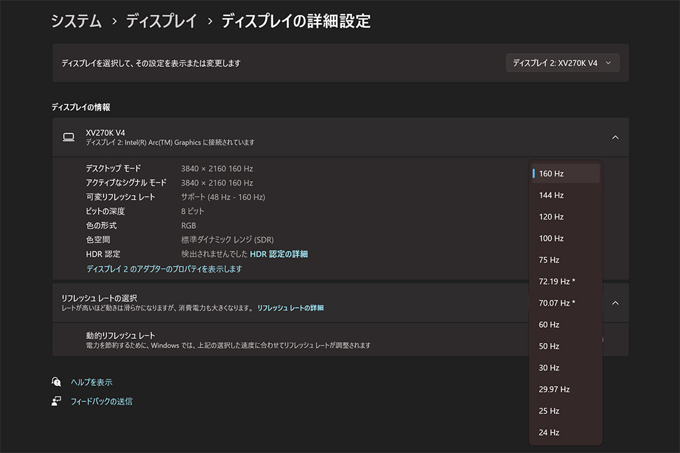The width and height of the screenshot is (680, 453).
Task: Choose 120 Hz refresh rate option
Action: 566,217
